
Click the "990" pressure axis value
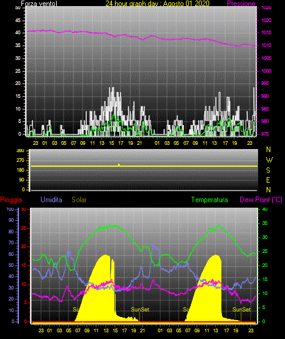(x=265, y=96)
